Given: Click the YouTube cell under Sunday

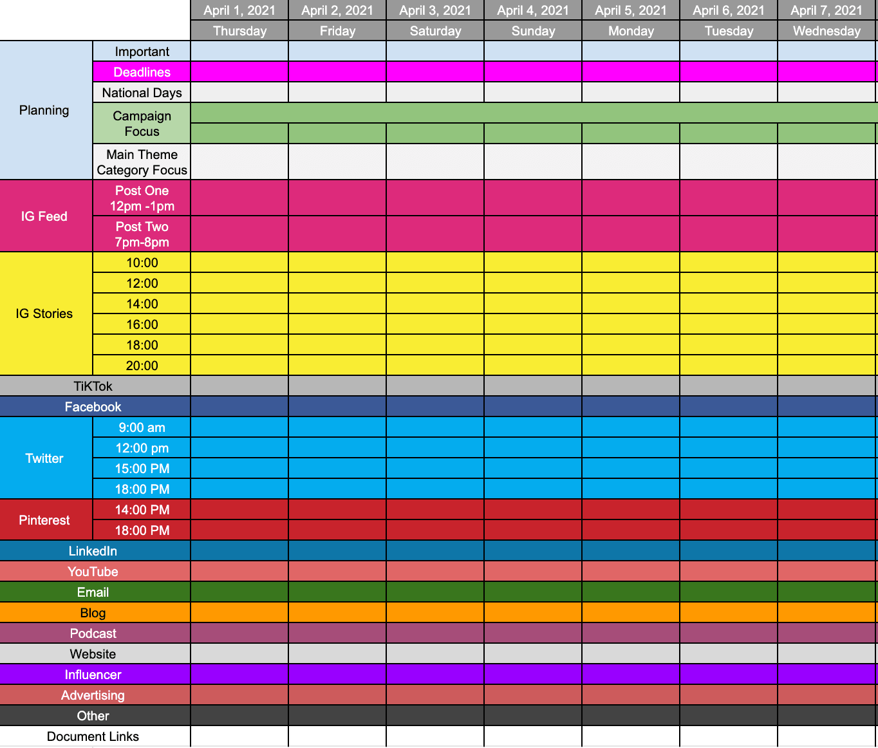Looking at the screenshot, I should point(533,571).
